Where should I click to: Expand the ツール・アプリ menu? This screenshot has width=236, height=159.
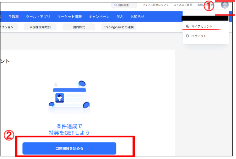tap(38, 17)
